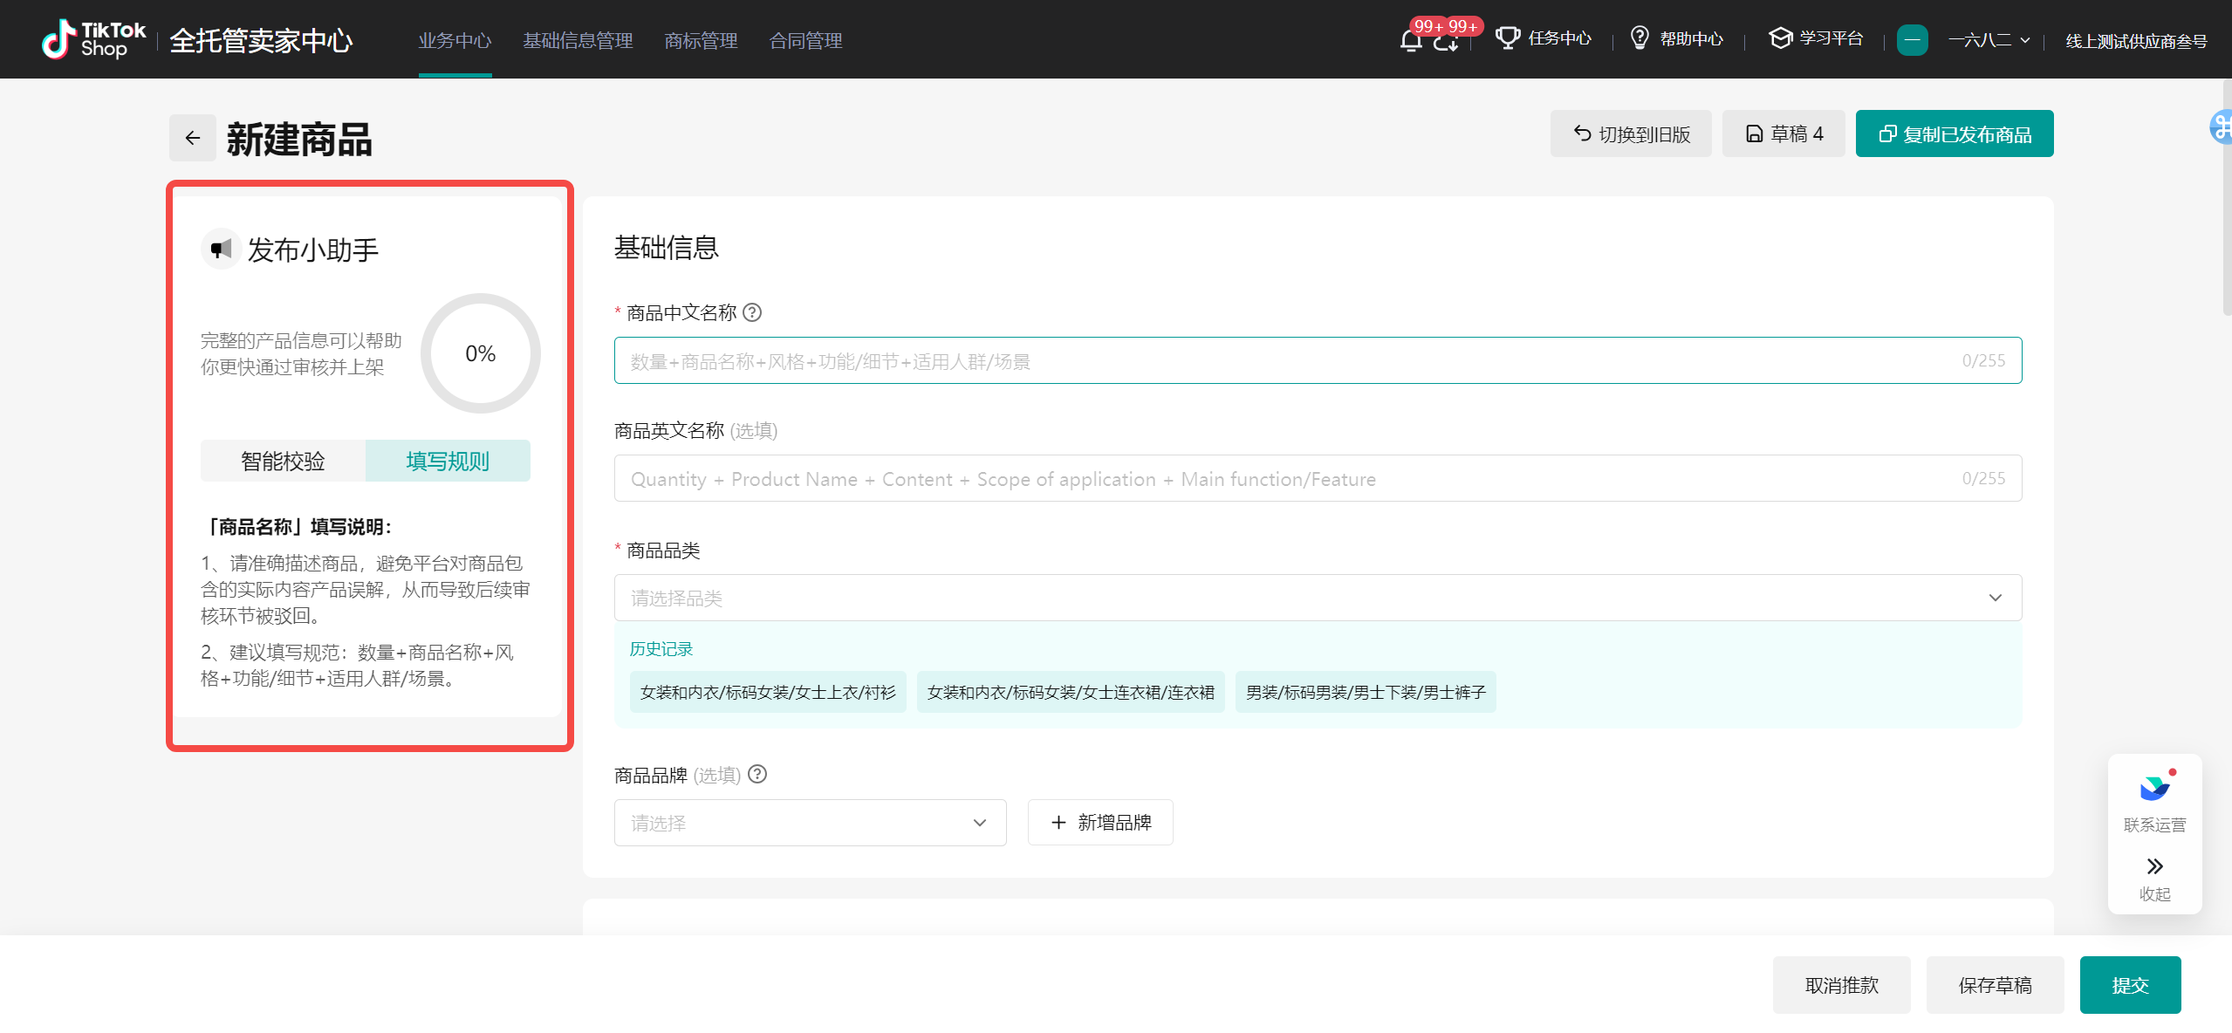This screenshot has width=2232, height=1033.
Task: Click the help icon next to 商品品牌
Action: (757, 774)
